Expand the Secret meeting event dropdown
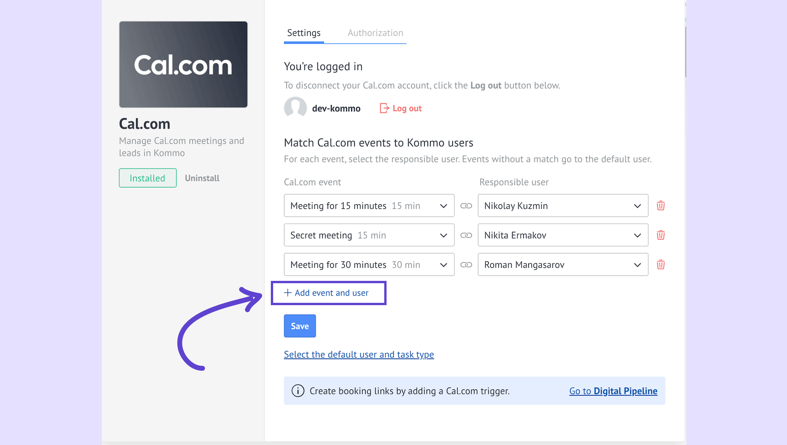This screenshot has width=787, height=445. (x=369, y=235)
